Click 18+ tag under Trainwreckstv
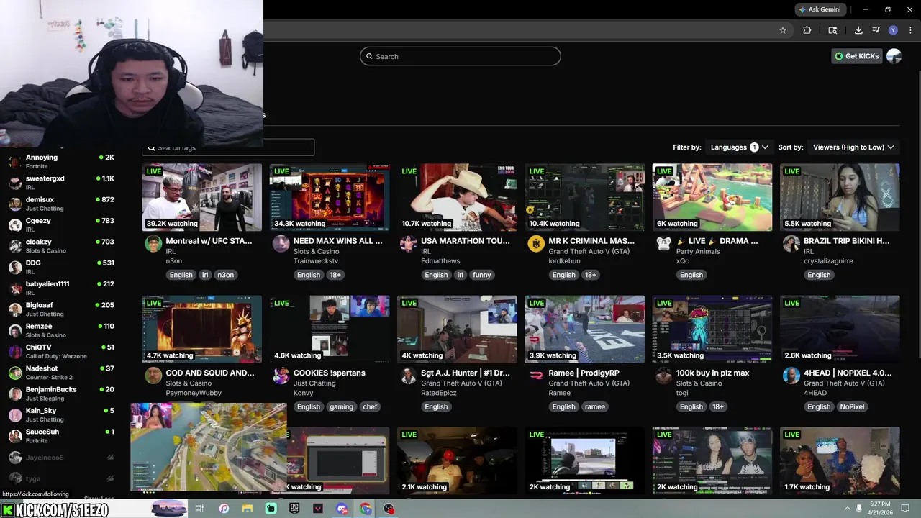The height and width of the screenshot is (518, 921). click(335, 275)
